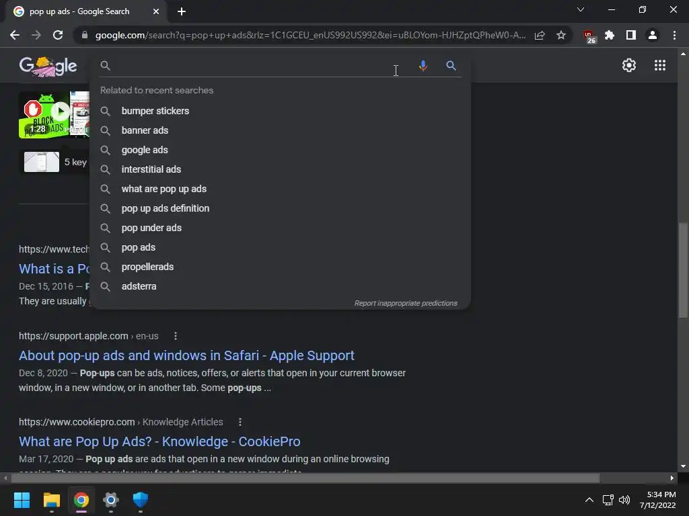Choose the 'interstitial ads' suggestion
689x516 pixels.
tap(280, 169)
